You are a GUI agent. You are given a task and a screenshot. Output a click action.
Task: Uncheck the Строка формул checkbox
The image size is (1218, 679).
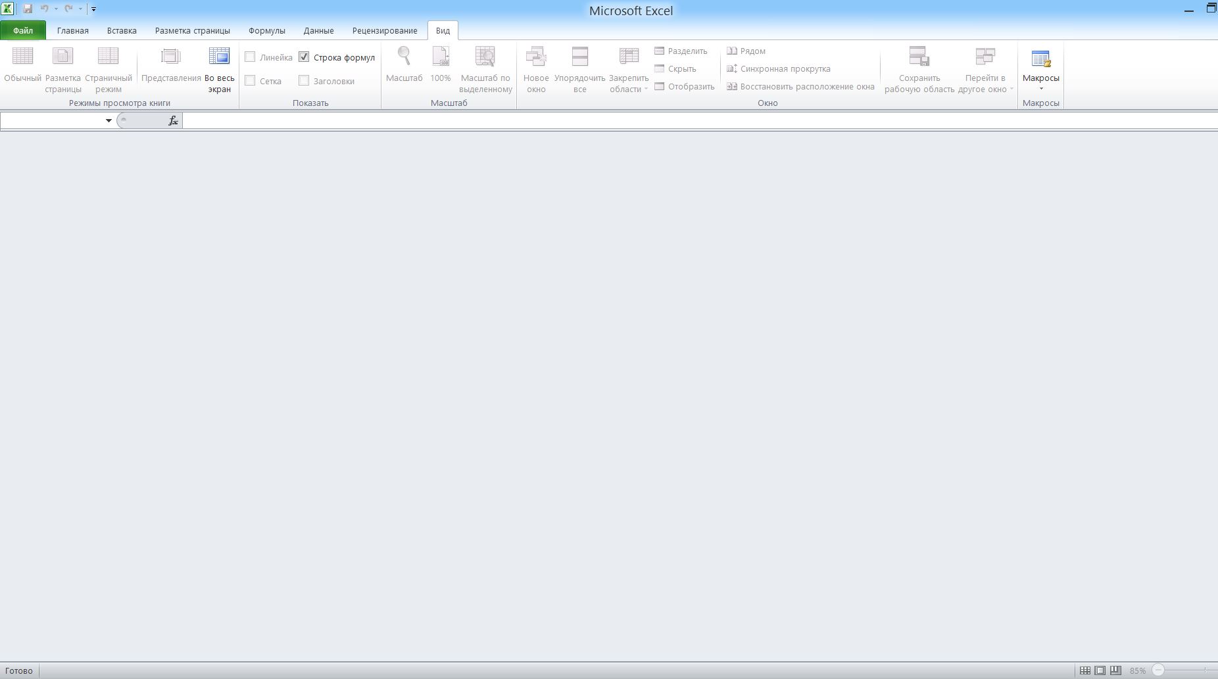click(x=304, y=57)
